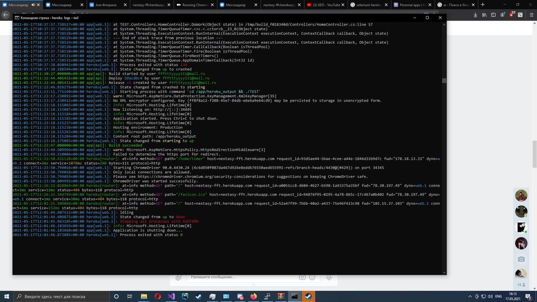Open the orange Steam taskbar icon

tap(308, 296)
